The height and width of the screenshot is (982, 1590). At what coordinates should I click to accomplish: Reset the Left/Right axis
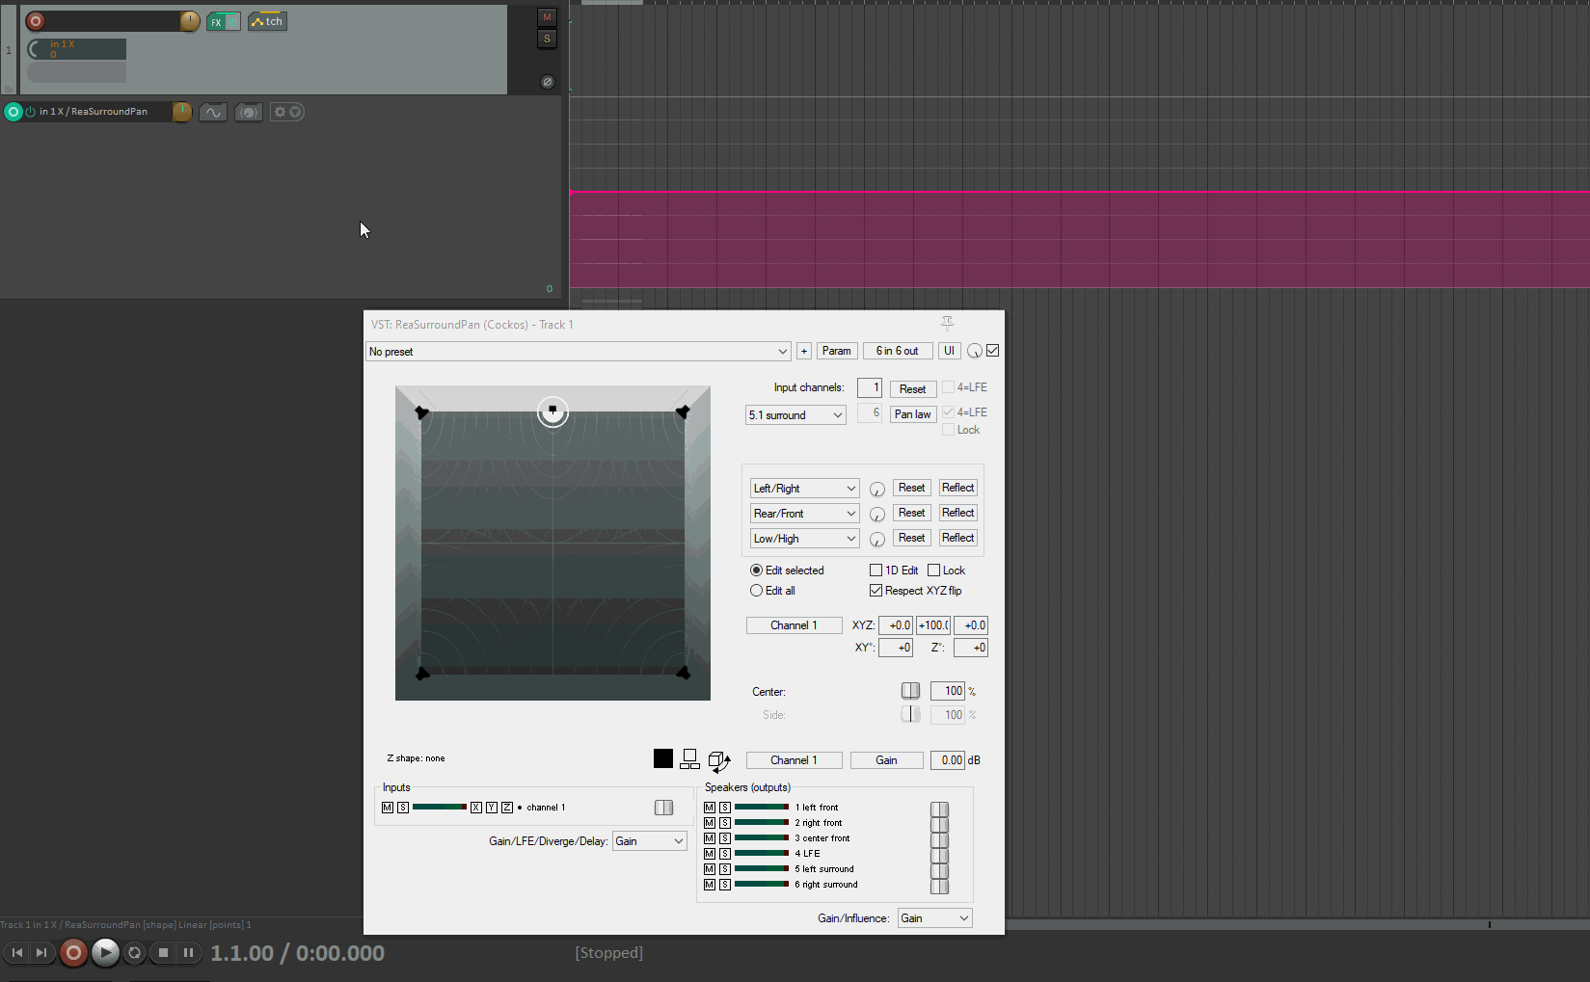coord(911,488)
